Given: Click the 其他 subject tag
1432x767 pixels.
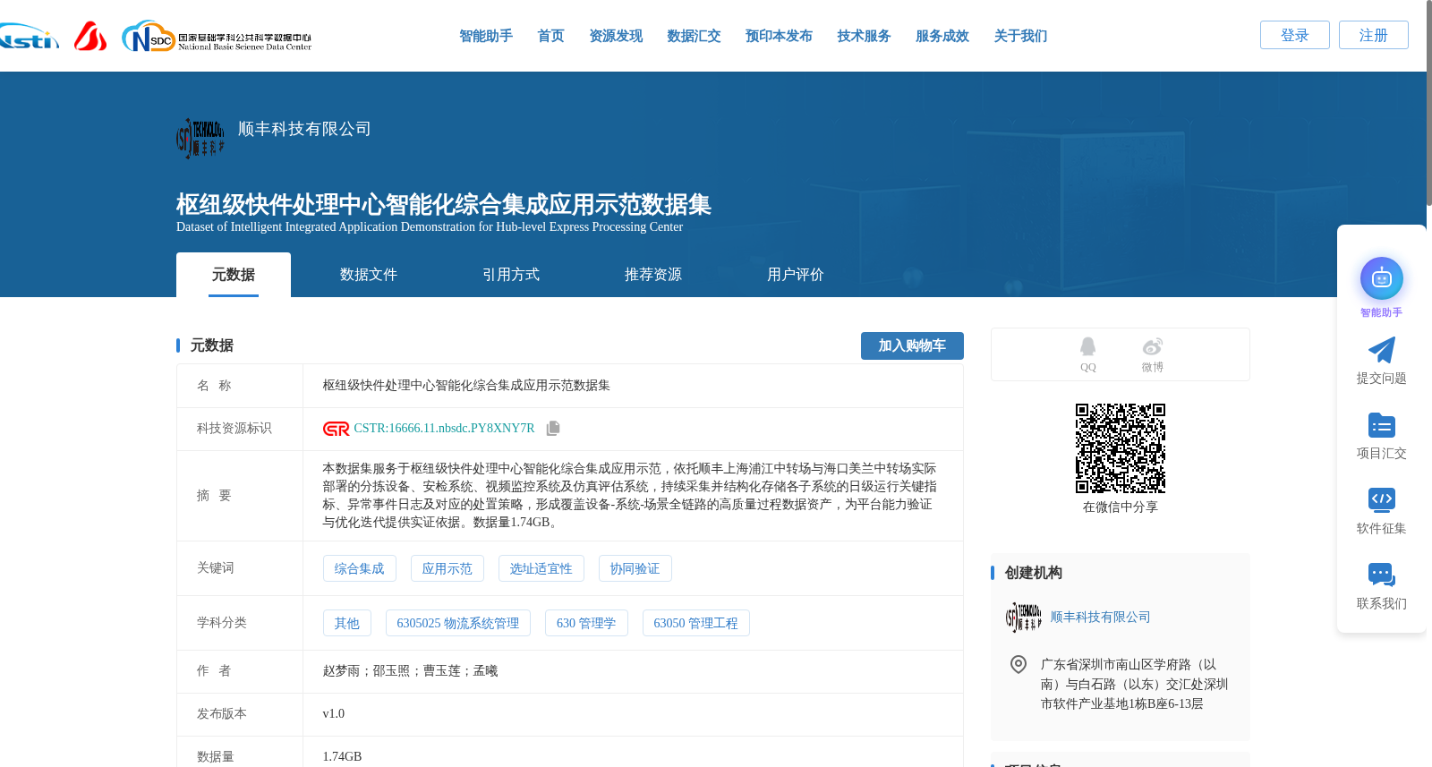Looking at the screenshot, I should (x=347, y=623).
